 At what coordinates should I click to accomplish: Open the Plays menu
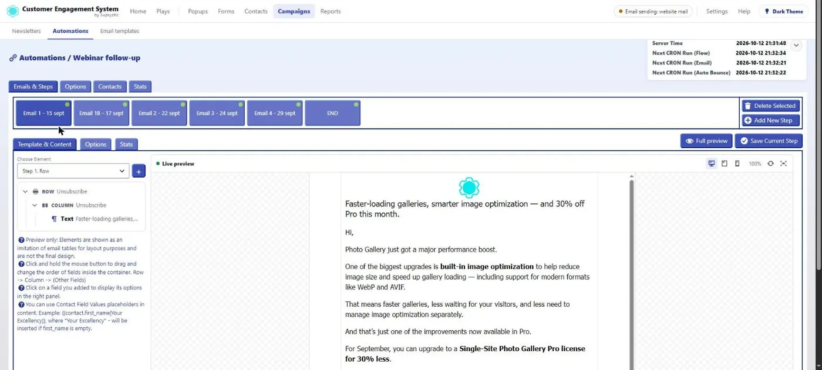click(163, 11)
